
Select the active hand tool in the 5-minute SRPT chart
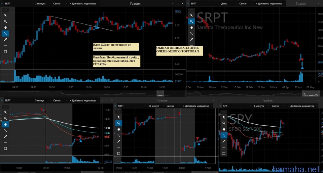tap(6, 124)
